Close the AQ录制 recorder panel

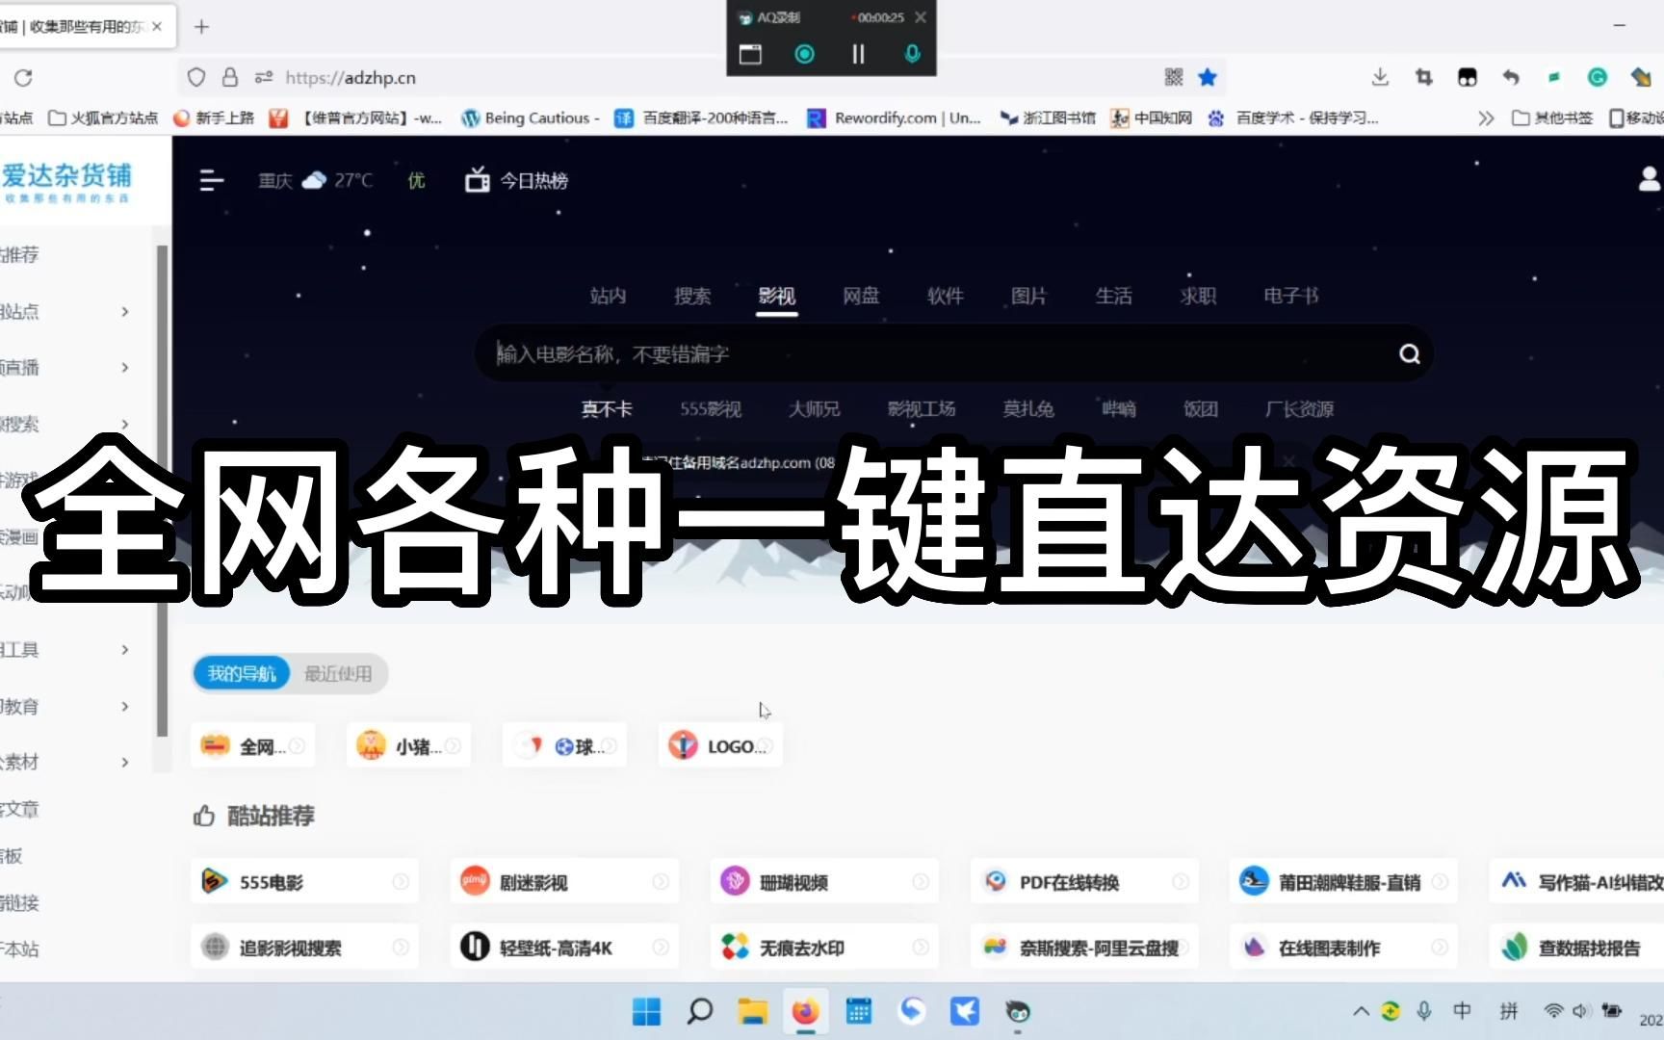point(921,17)
